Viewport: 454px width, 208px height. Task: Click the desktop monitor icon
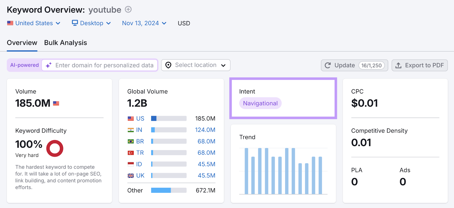pyautogui.click(x=75, y=23)
